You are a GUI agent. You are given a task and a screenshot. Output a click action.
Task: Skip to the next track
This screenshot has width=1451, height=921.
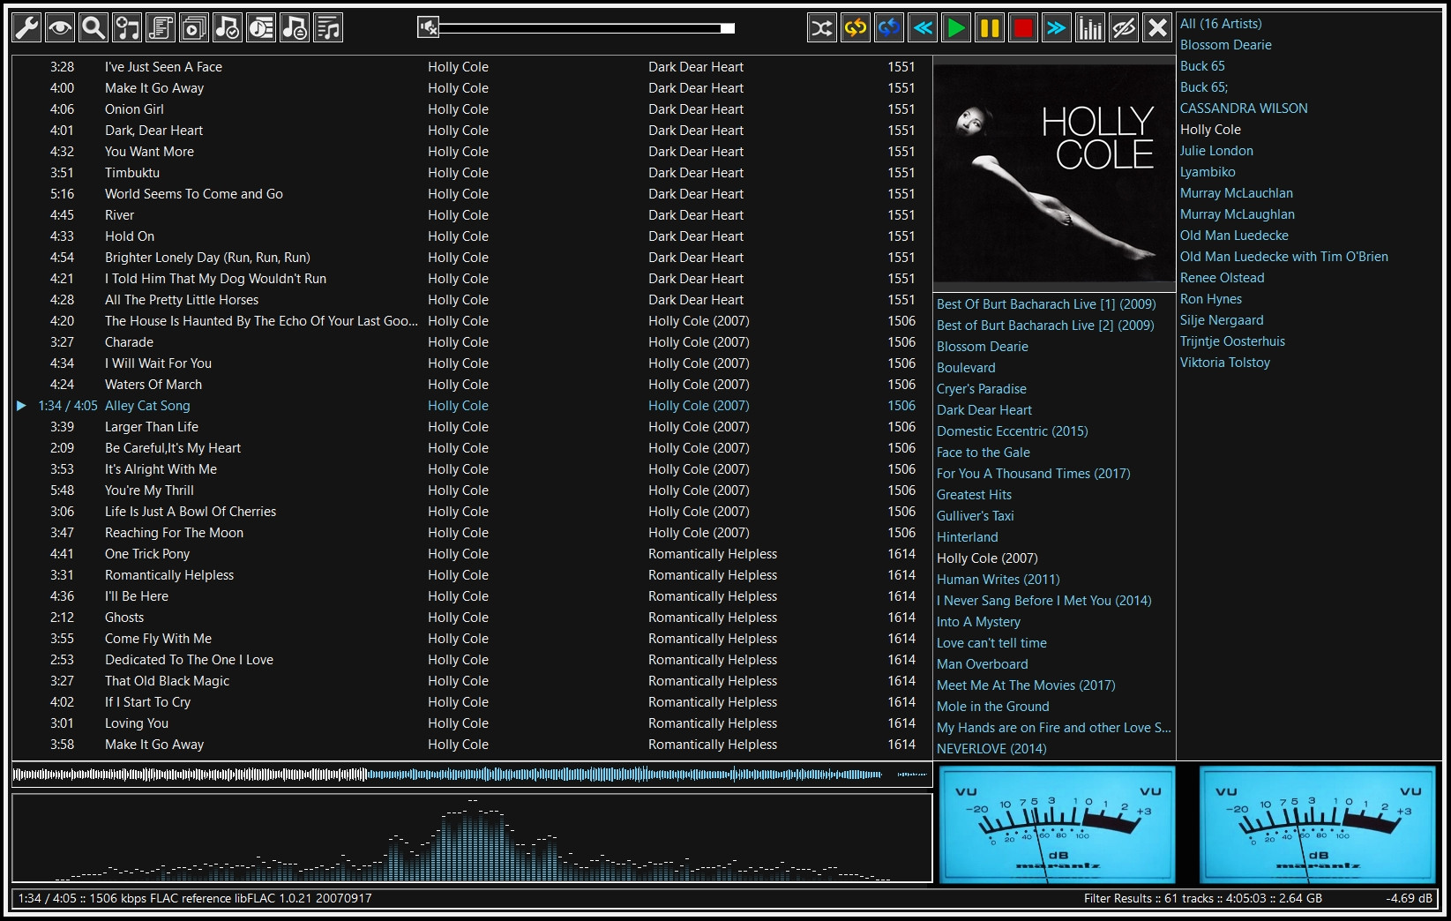coord(1057,28)
